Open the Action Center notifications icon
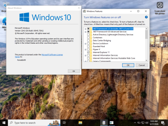This screenshot has height=126, width=168. (x=163, y=123)
